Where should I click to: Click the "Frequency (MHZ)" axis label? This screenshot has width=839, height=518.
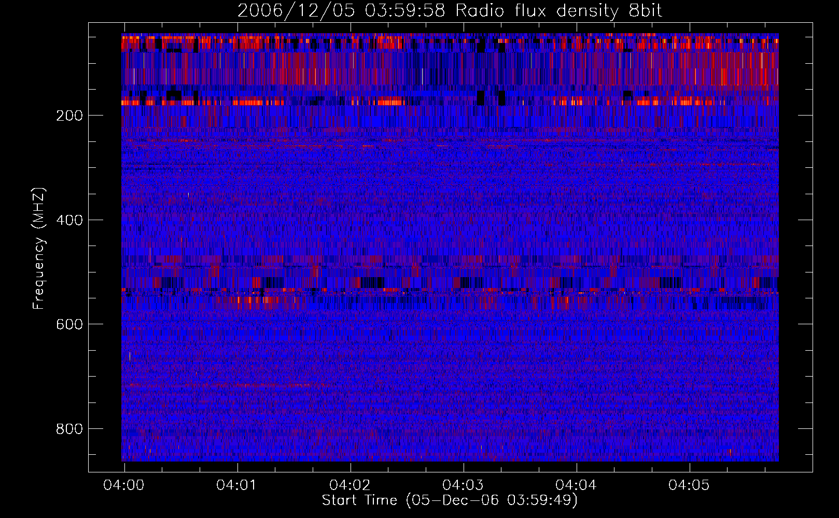(x=39, y=248)
